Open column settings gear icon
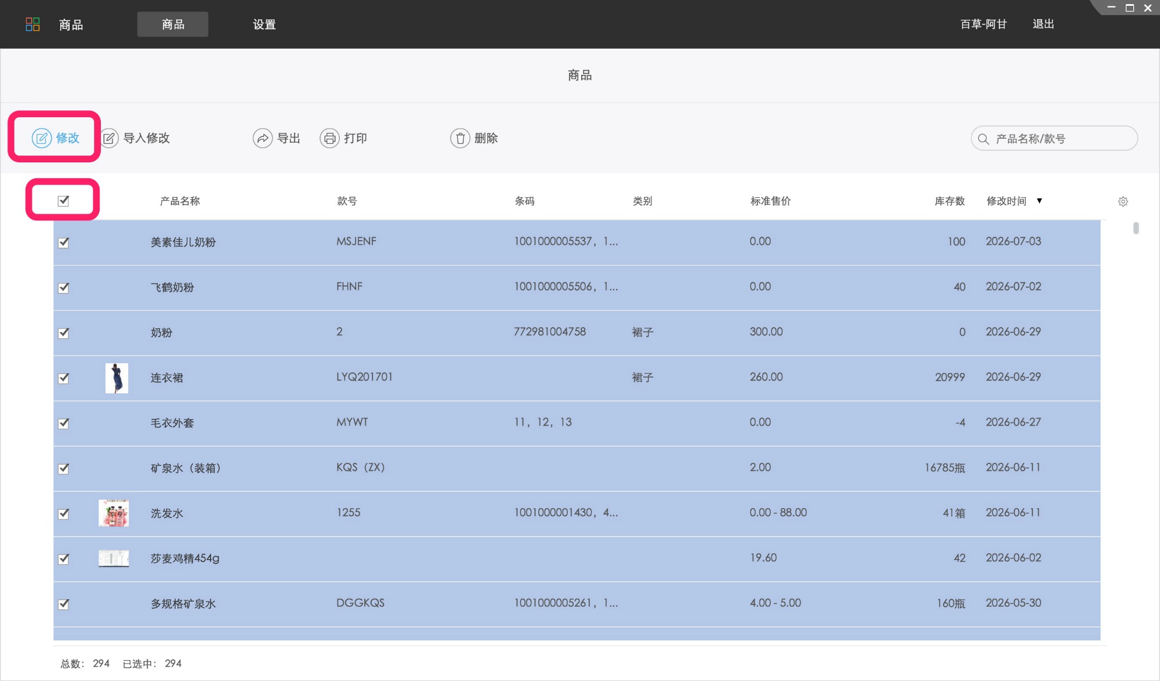1160x681 pixels. [1123, 201]
